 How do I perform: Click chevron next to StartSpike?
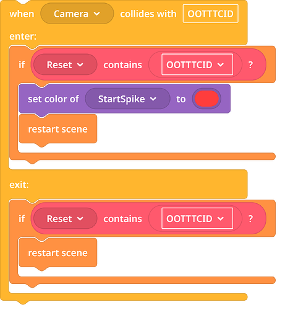[153, 99]
